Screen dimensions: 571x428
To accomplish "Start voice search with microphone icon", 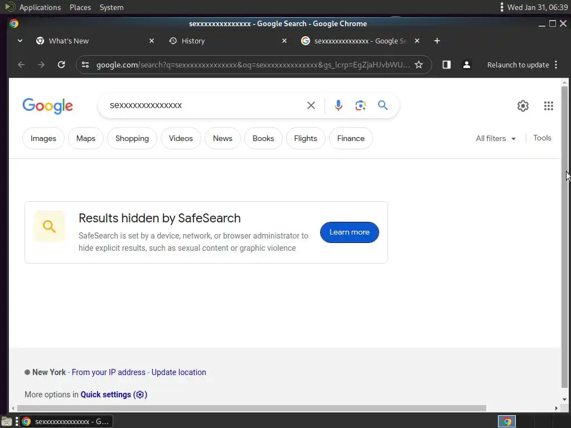I will tap(338, 105).
